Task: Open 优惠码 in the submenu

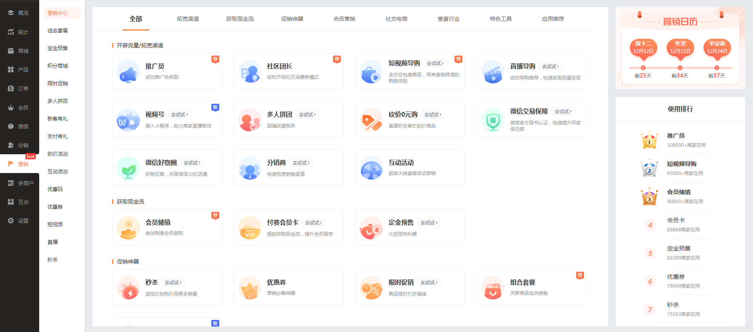Action: (x=55, y=189)
